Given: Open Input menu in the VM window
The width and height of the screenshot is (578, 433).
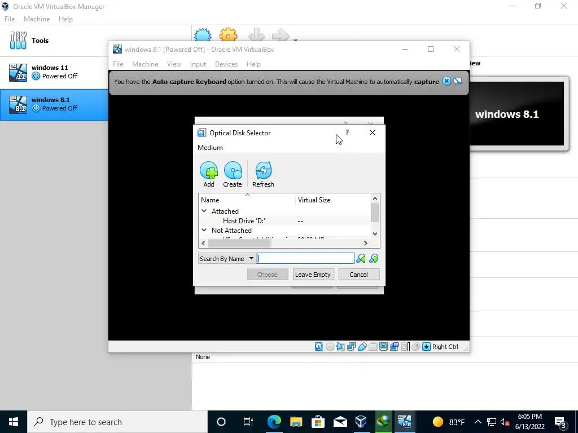Looking at the screenshot, I should pos(198,64).
